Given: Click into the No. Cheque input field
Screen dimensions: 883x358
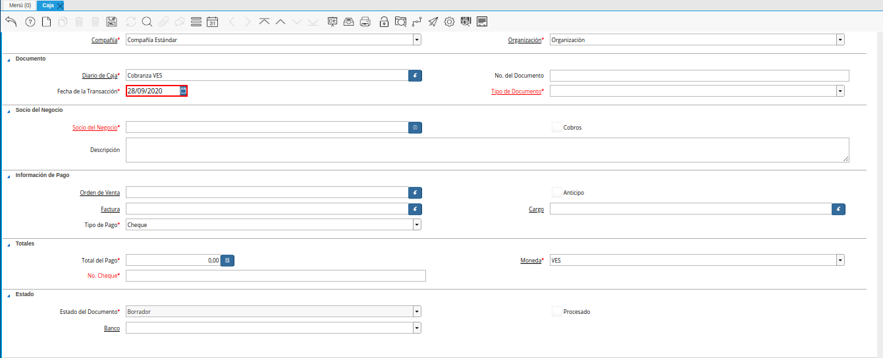Looking at the screenshot, I should pos(275,276).
